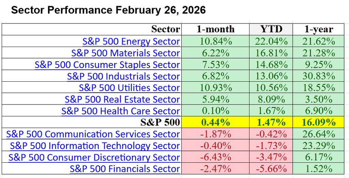Follow the S&P 500 Utilities Sector link
This screenshot has height=178, width=349.
coord(129,88)
